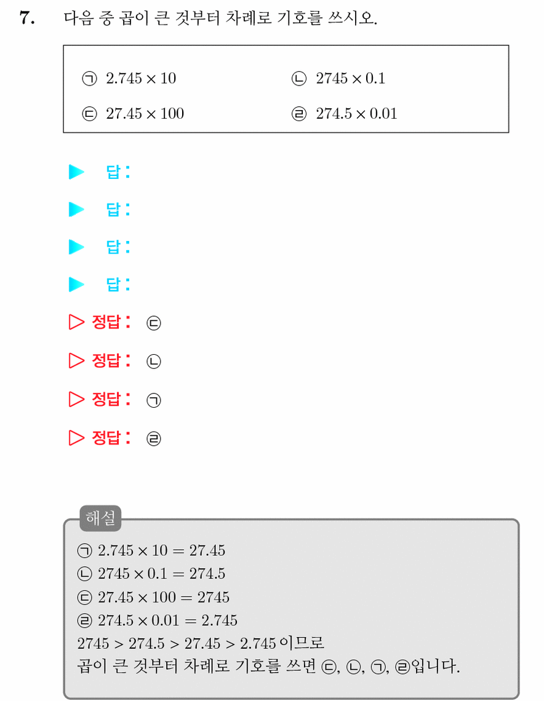544x701 pixels.
Task: Click the last blue 답: answer field
Action: point(118,284)
